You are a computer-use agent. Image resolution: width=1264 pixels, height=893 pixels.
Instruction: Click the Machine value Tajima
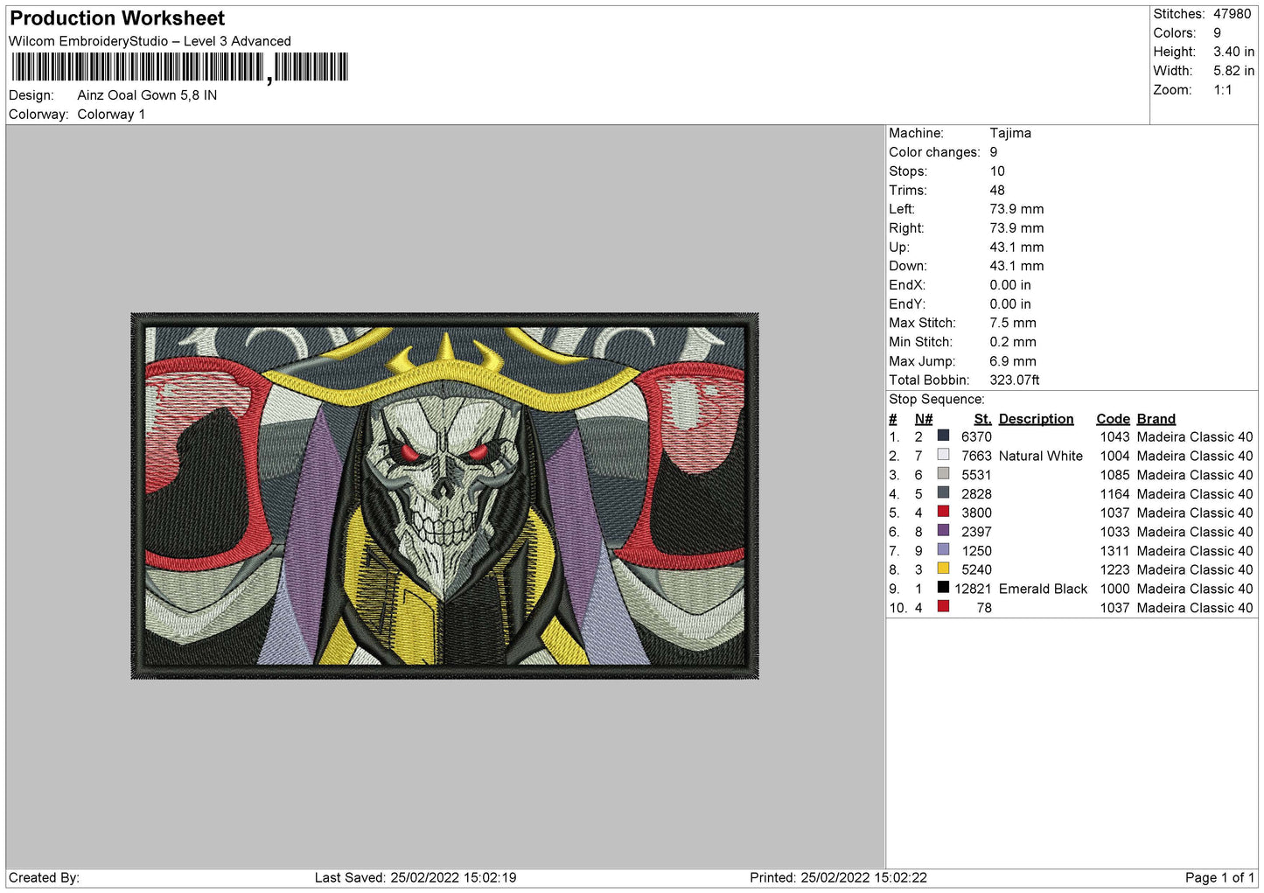tap(1010, 133)
